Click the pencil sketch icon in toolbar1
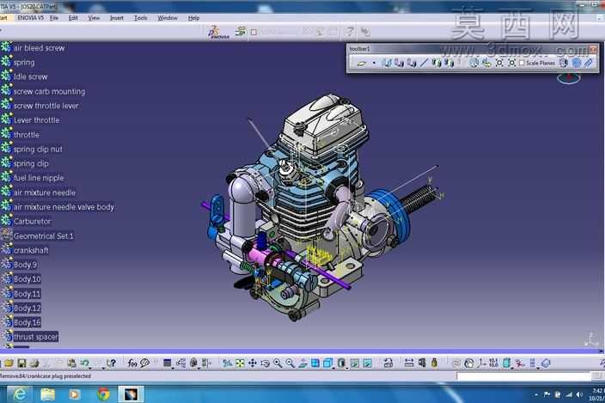 point(588,63)
